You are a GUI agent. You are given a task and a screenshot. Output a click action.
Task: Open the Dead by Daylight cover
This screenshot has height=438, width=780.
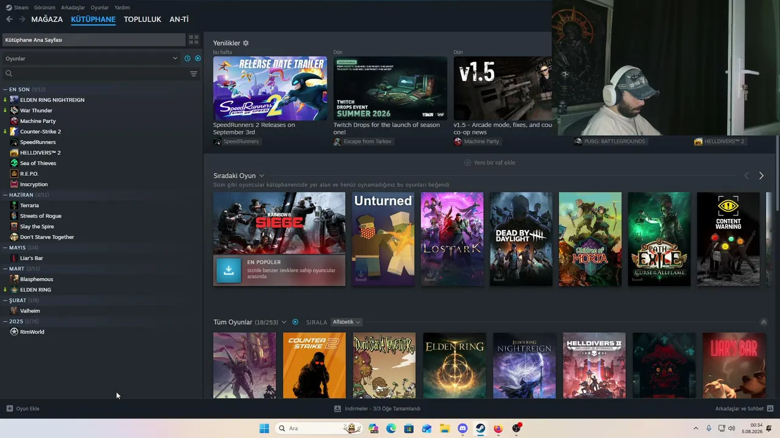point(521,239)
